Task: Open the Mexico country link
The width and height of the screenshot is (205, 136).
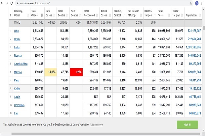Action: tap(18, 72)
